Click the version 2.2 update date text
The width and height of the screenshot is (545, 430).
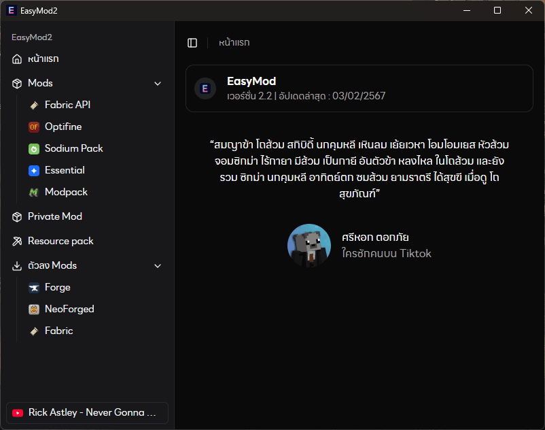(x=306, y=96)
